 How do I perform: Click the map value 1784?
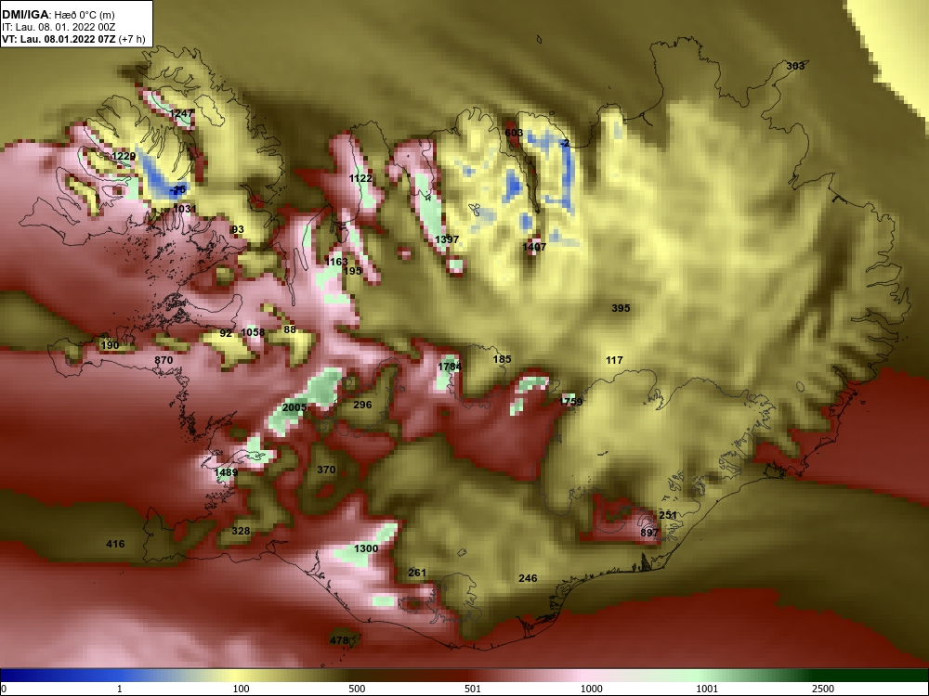(450, 367)
